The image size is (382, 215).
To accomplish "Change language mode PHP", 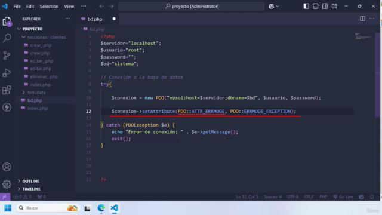I will (x=323, y=196).
